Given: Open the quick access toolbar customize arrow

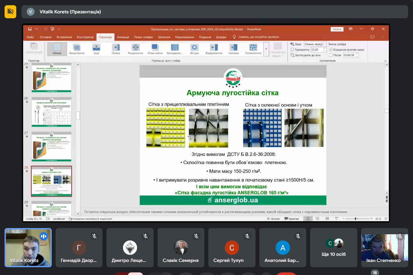Looking at the screenshot, I should [x=58, y=29].
